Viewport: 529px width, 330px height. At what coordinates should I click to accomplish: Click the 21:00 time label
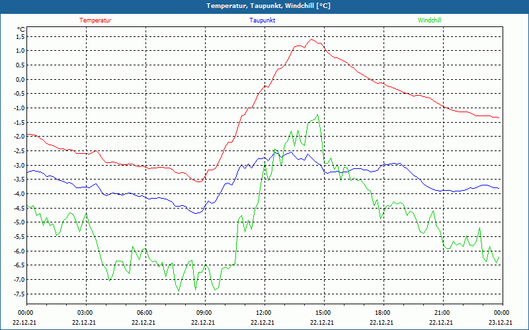click(442, 313)
